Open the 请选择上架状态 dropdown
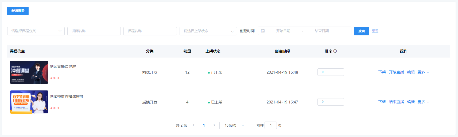 (x=208, y=31)
